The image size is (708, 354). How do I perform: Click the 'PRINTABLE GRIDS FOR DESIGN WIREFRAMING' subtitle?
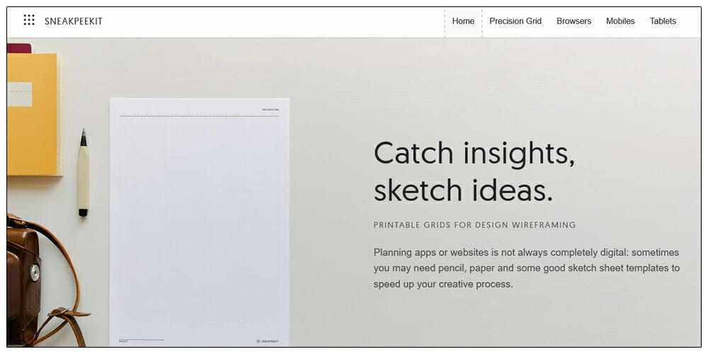pos(474,225)
